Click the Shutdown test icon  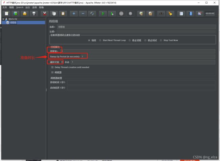[x=131, y=14]
